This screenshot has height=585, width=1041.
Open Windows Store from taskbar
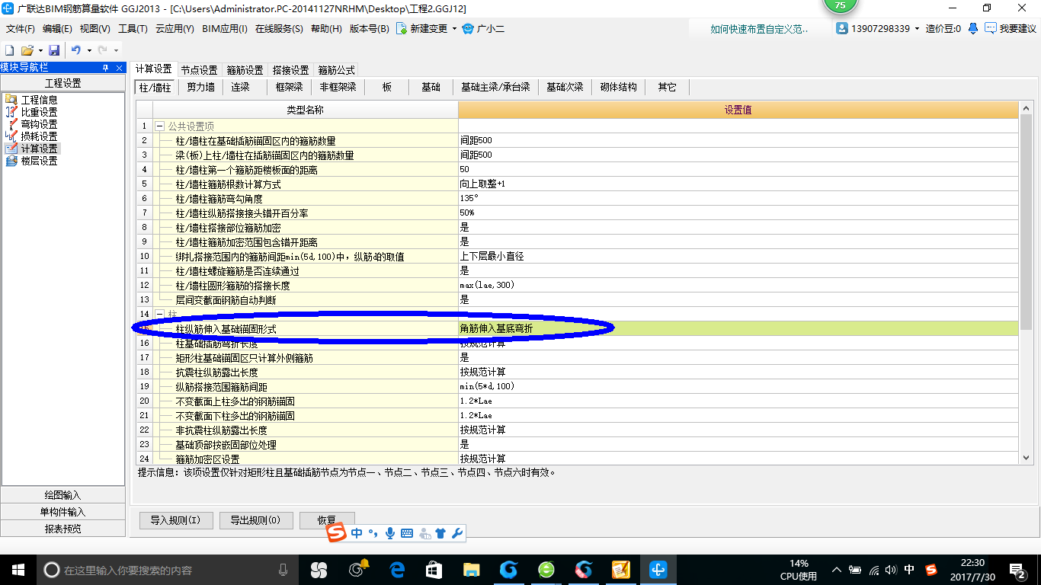pyautogui.click(x=434, y=569)
